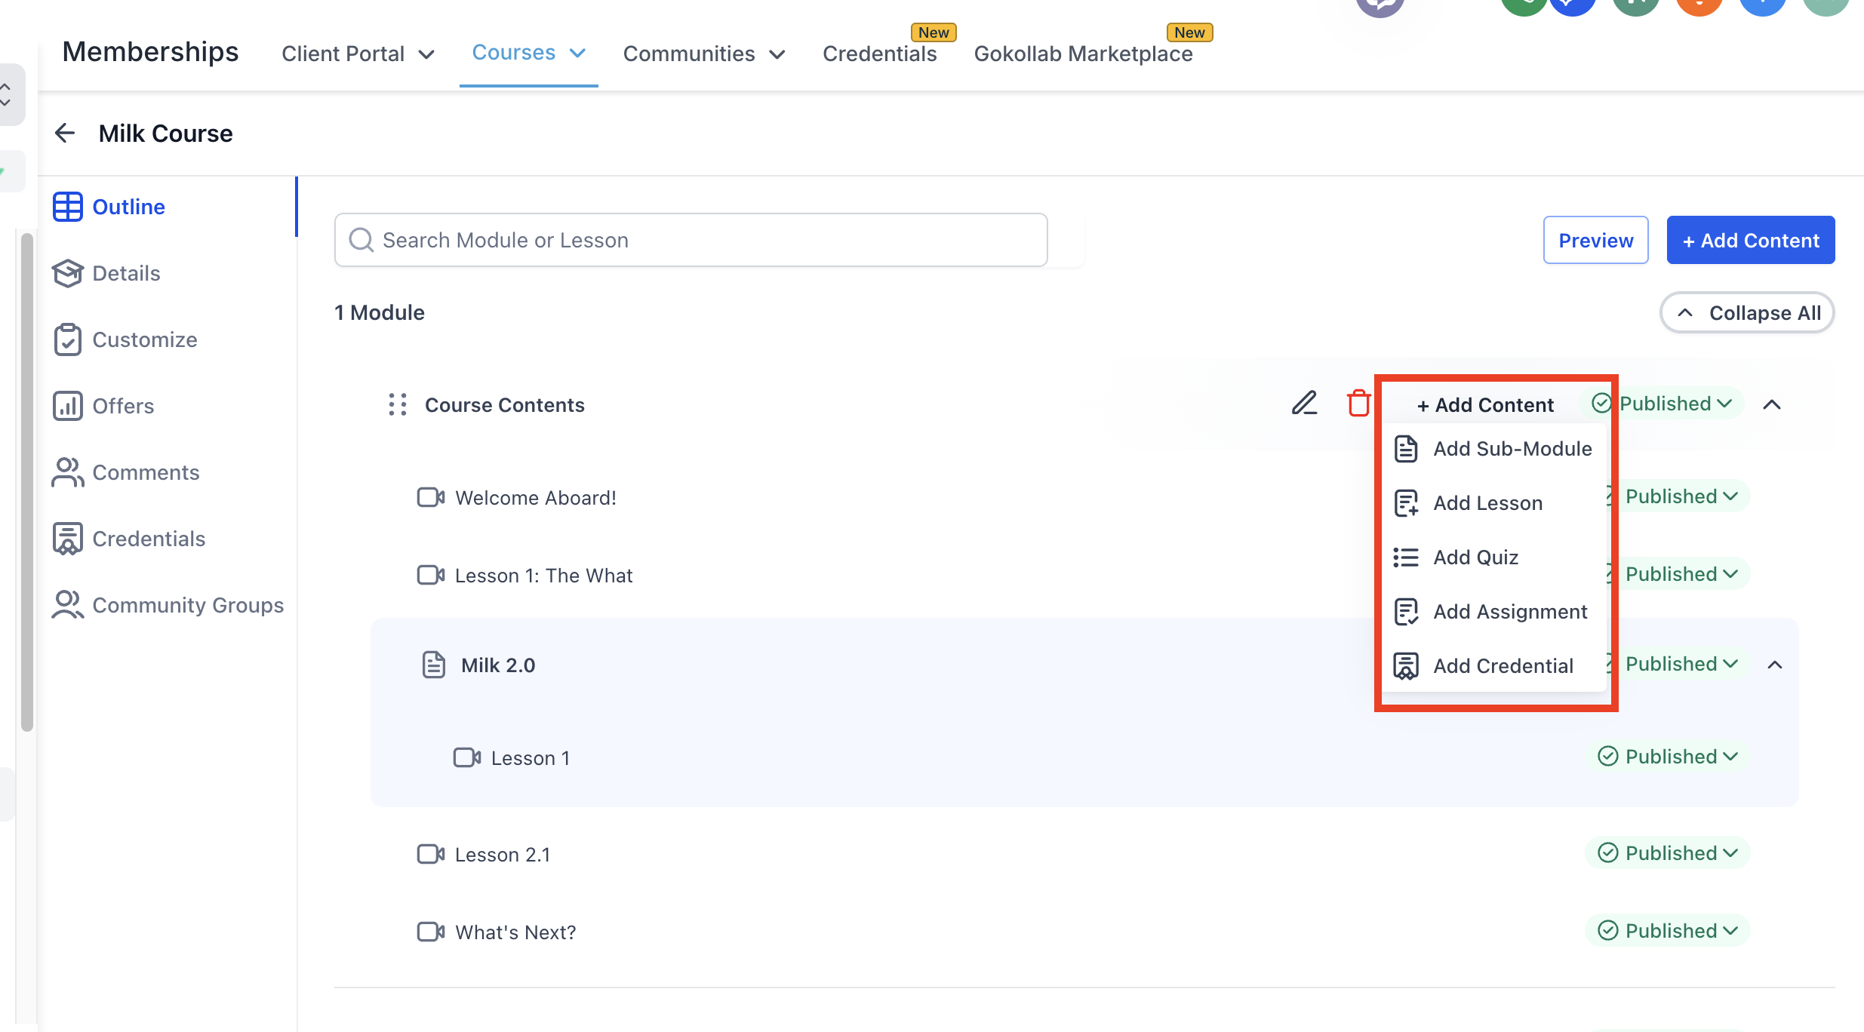Choose Add Quiz from the menu
The width and height of the screenshot is (1864, 1032).
pyautogui.click(x=1475, y=557)
